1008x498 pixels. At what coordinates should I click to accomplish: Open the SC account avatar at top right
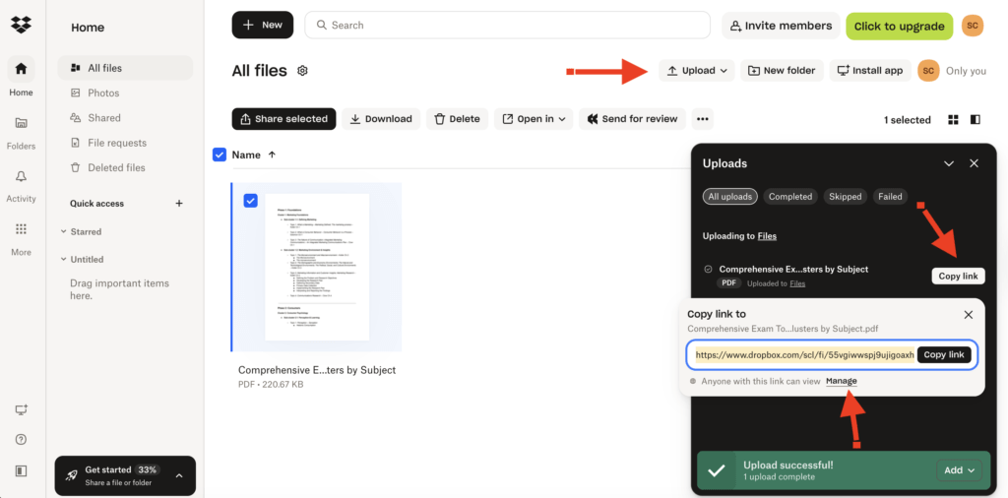[973, 25]
